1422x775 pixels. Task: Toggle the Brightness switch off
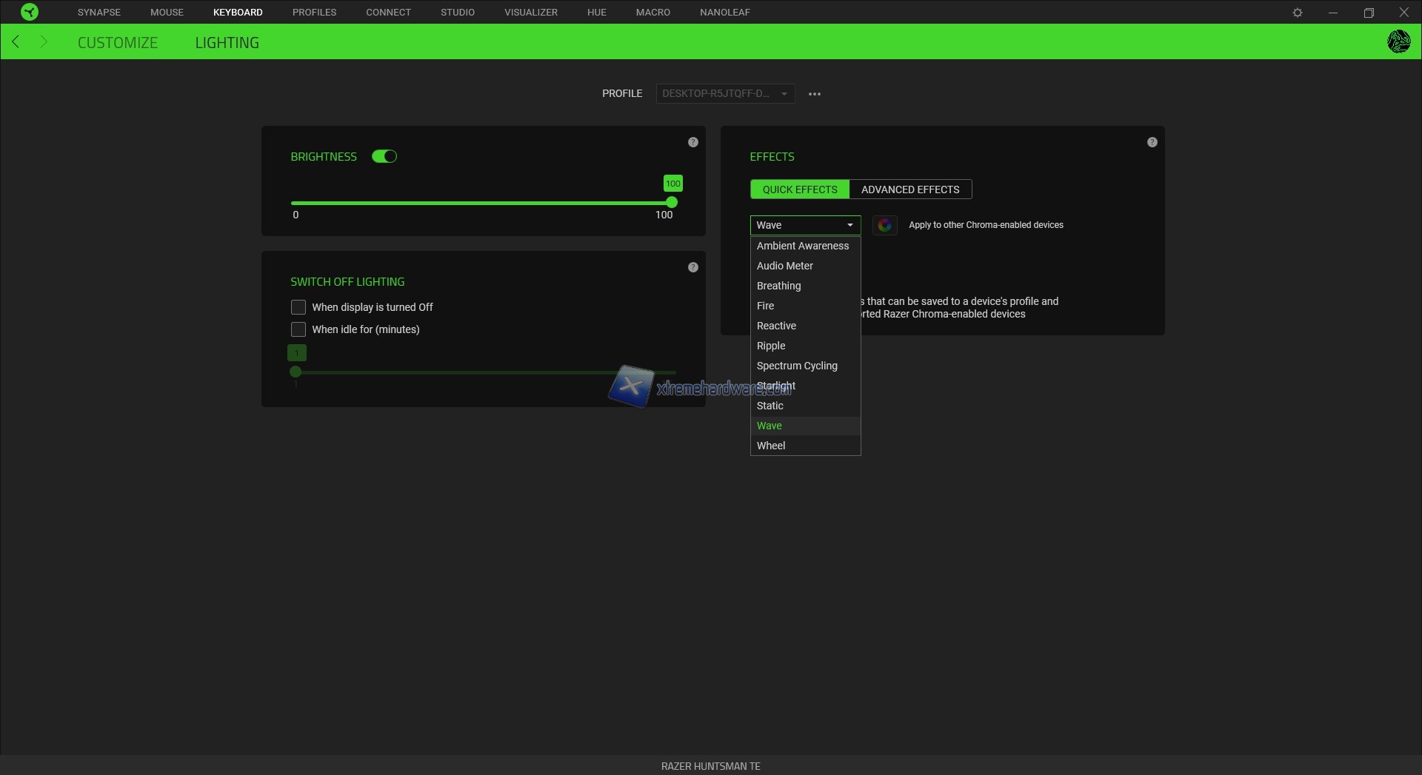pyautogui.click(x=384, y=156)
